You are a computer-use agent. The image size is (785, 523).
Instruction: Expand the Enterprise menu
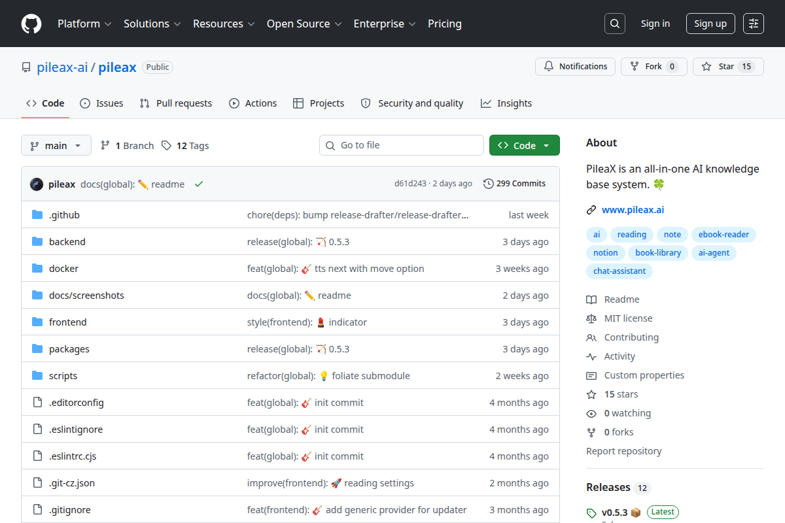pyautogui.click(x=385, y=24)
